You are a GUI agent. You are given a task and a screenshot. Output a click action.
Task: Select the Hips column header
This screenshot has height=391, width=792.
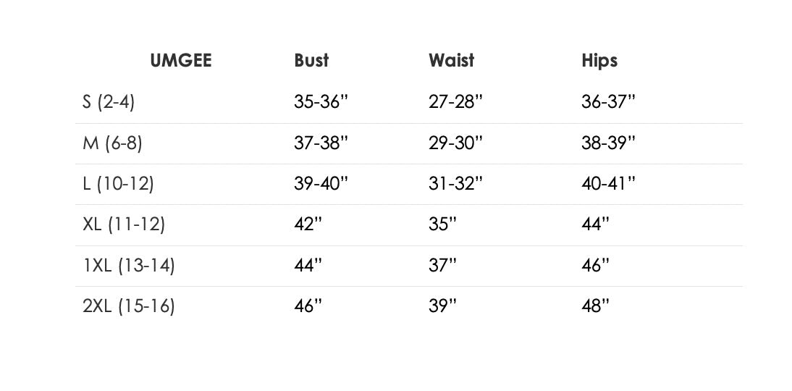[599, 61]
